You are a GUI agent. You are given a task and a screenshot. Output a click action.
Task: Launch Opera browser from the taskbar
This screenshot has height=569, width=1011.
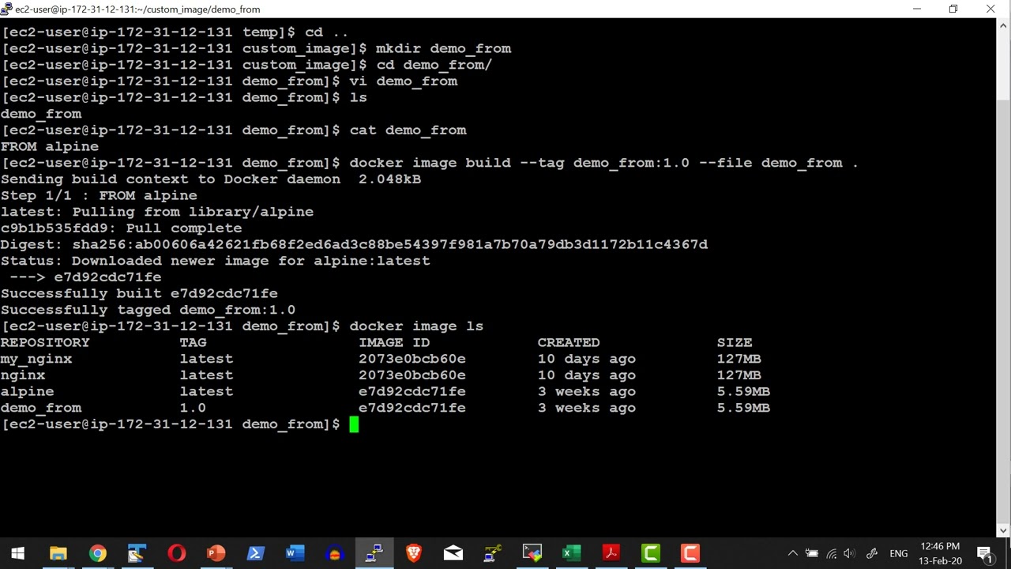click(x=177, y=553)
